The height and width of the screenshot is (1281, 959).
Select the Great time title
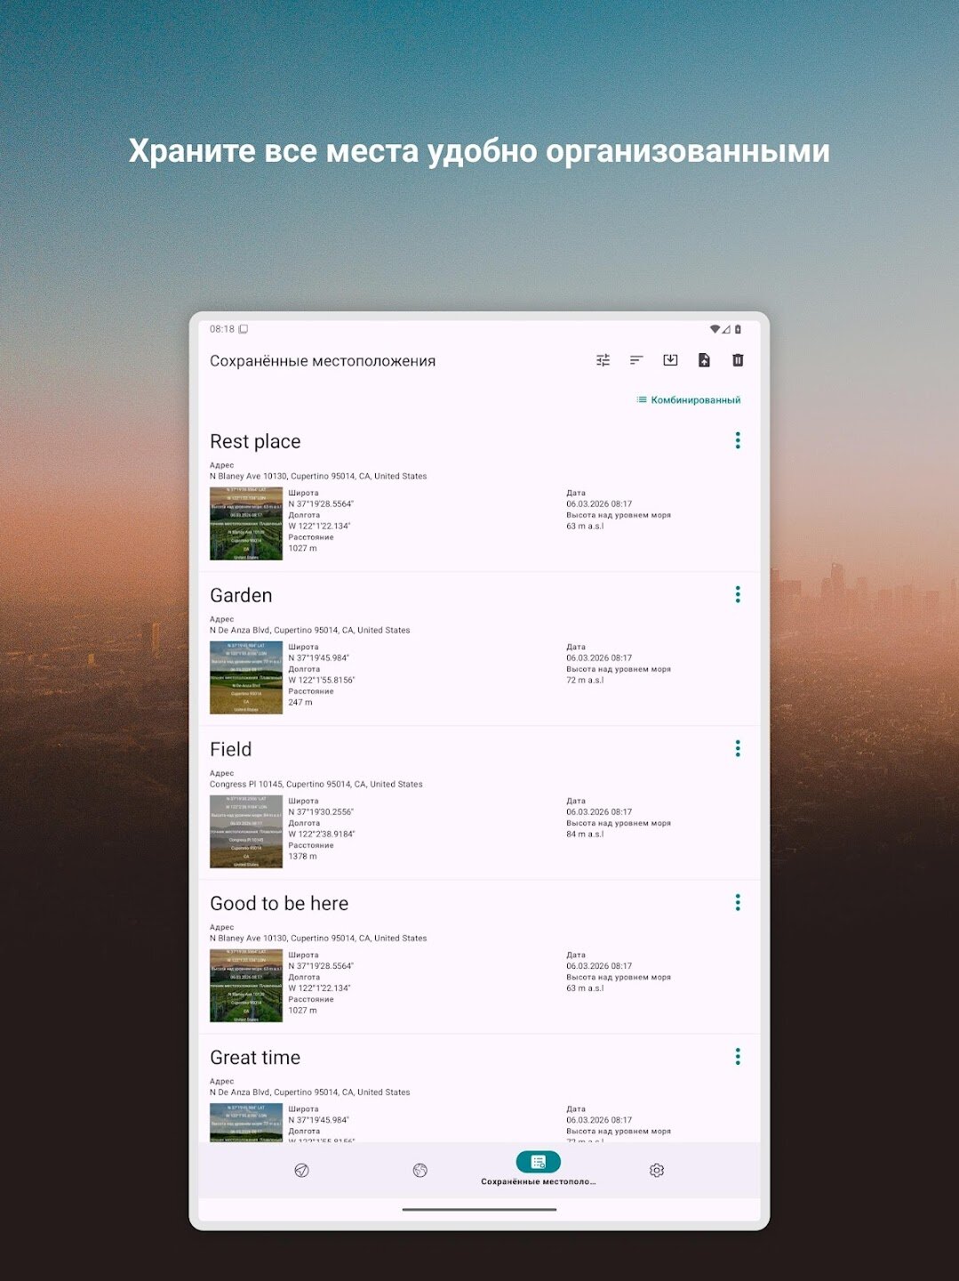point(255,1057)
